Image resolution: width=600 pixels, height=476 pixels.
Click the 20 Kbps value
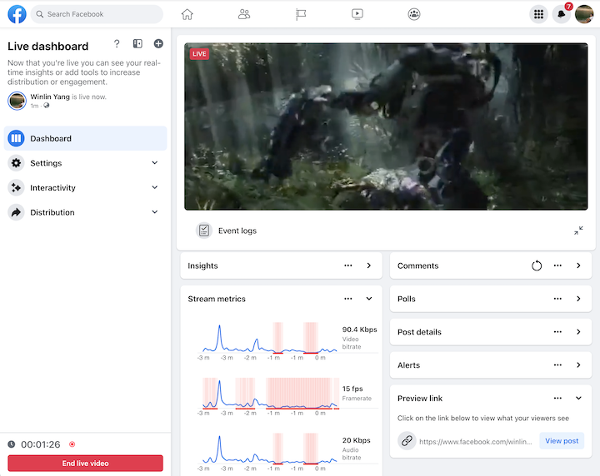(357, 440)
